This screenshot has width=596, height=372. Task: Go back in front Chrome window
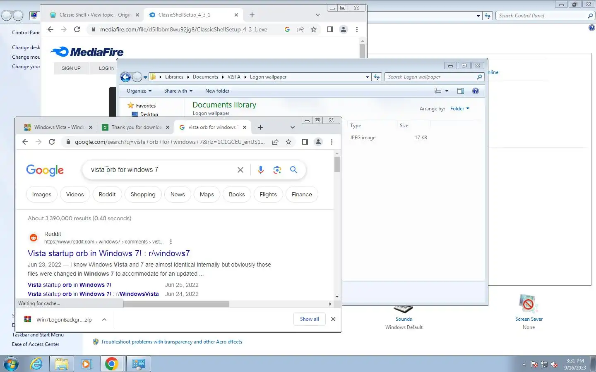[x=25, y=142]
